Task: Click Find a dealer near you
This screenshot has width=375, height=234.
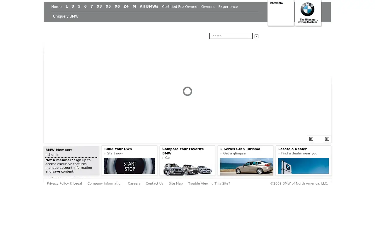Action: 299,154
